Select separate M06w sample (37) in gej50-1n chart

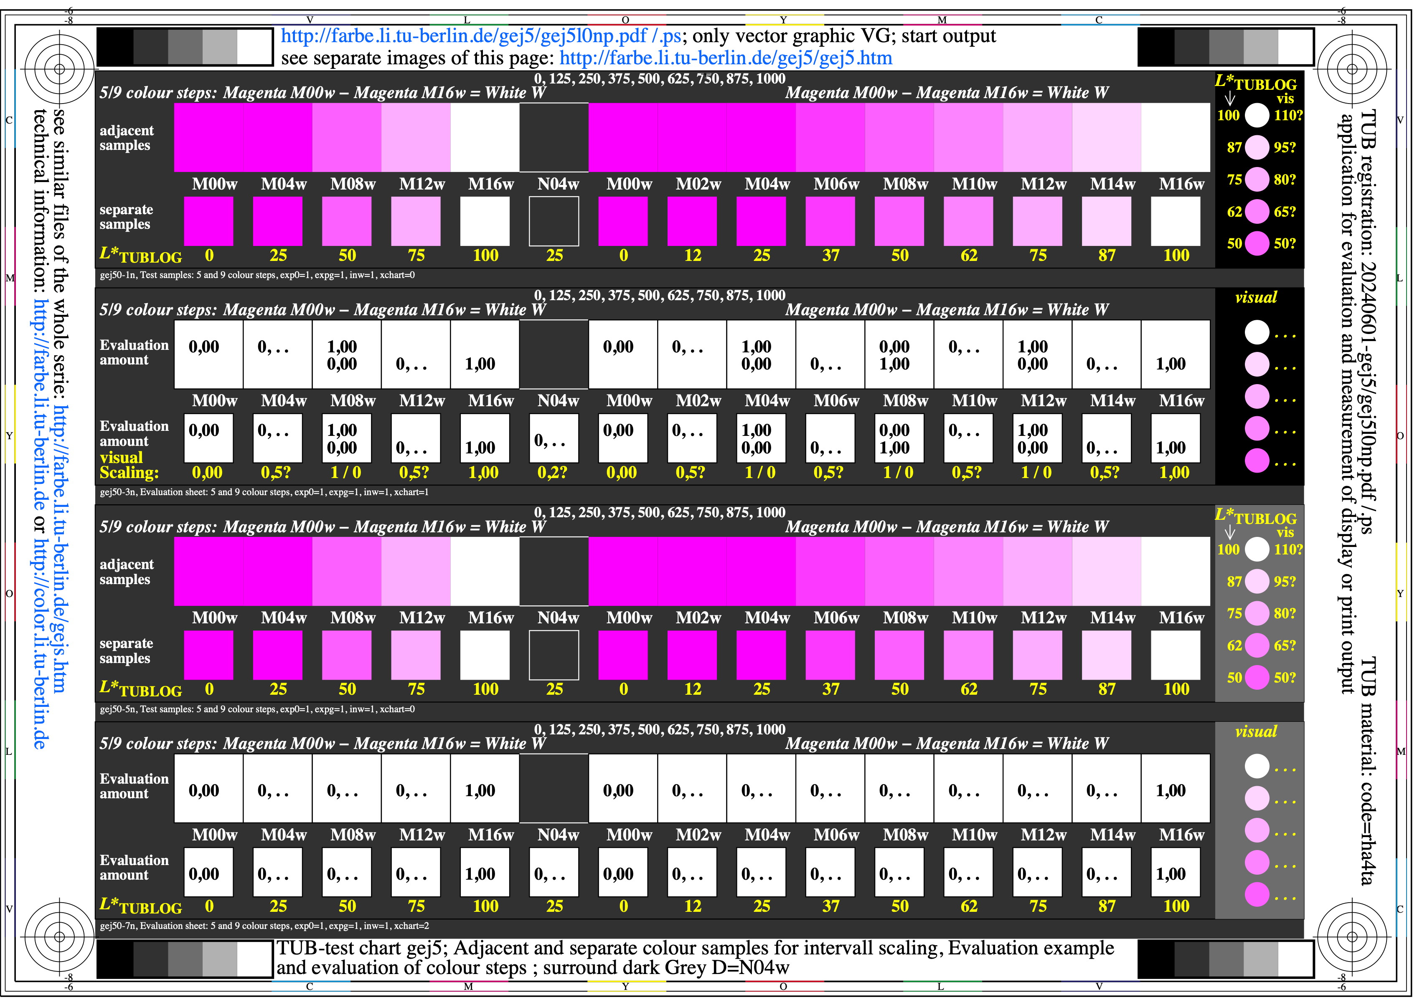point(830,222)
